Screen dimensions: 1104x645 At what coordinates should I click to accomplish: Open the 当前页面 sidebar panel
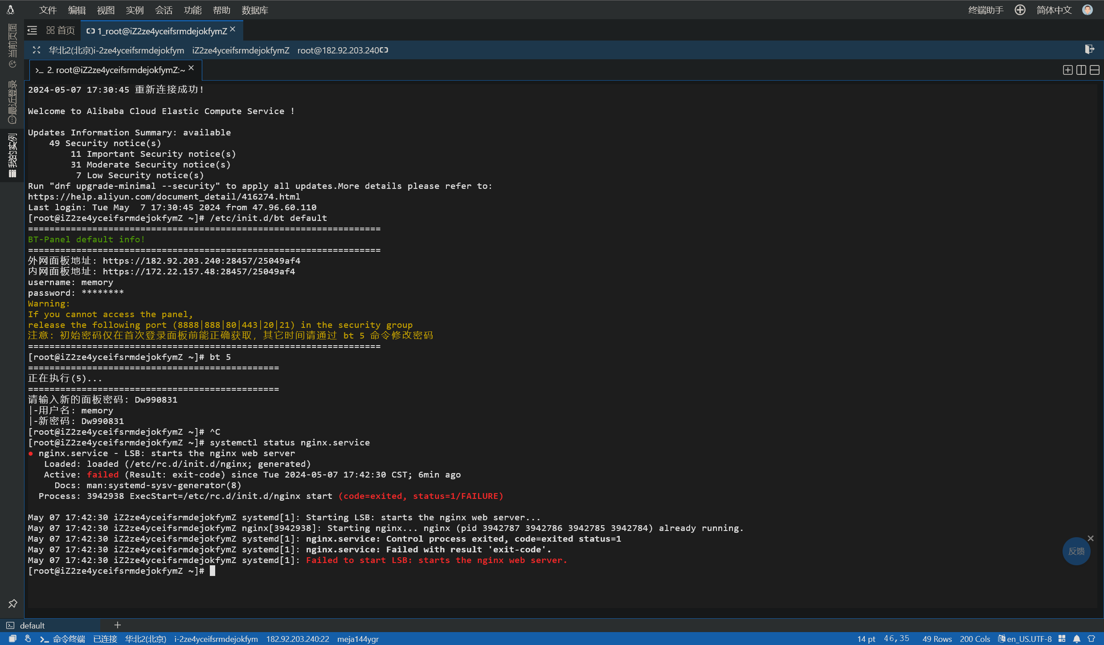coord(12,46)
